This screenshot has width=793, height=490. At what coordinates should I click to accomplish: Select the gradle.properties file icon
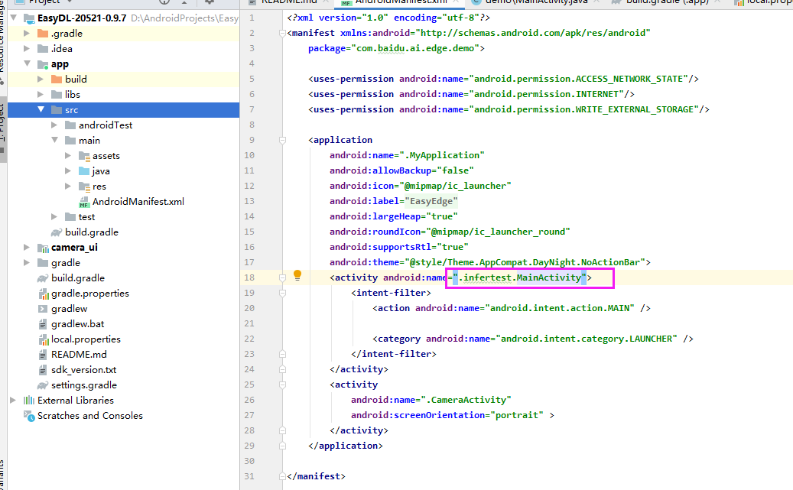point(43,294)
